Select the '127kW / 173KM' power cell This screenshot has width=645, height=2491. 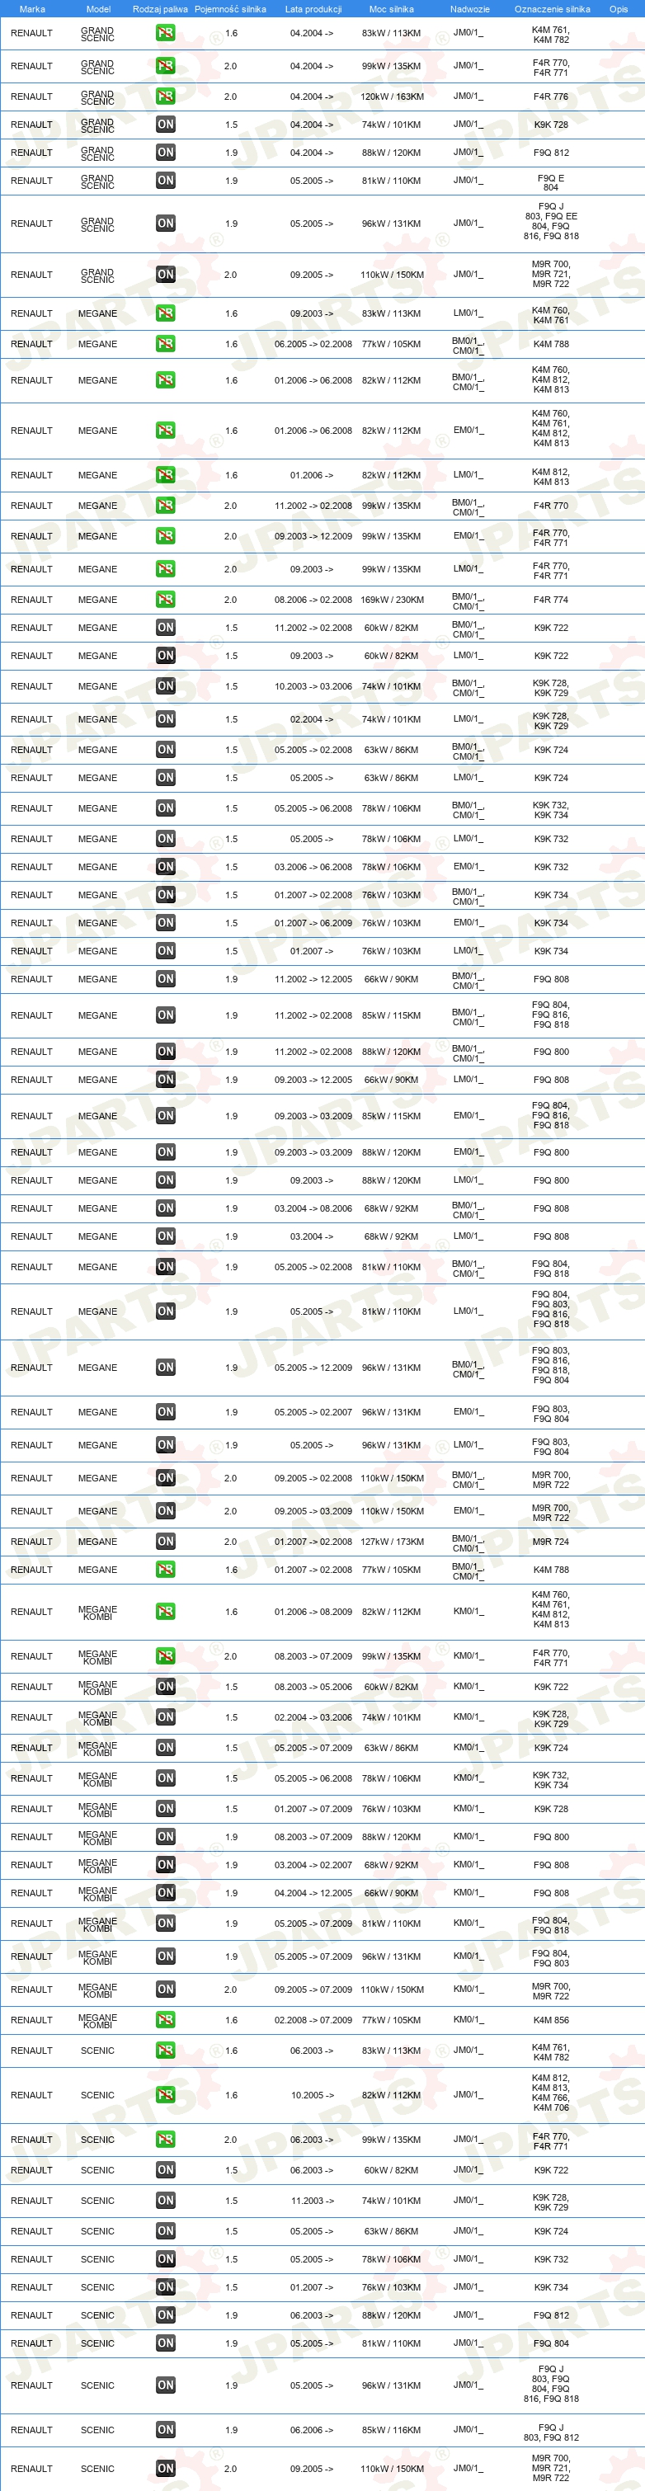click(392, 1542)
